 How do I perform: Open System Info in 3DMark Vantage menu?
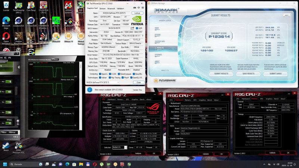click(160, 41)
